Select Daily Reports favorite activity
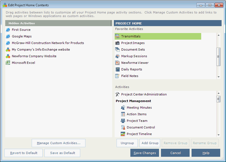 [x=131, y=69]
